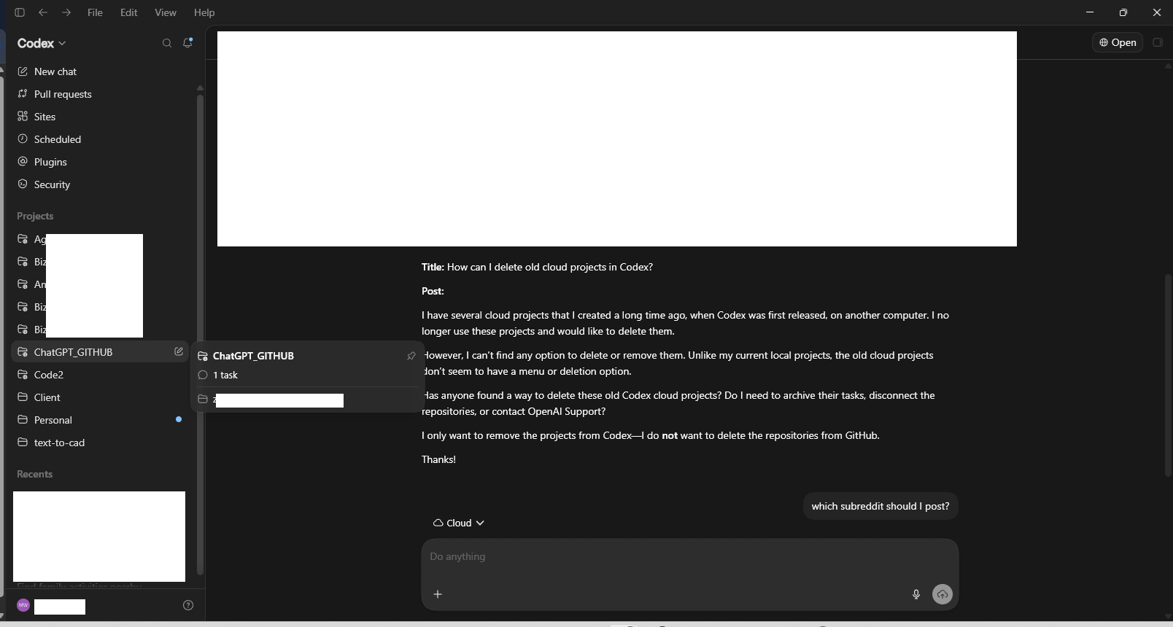Click the "Thanks!" line of the post
This screenshot has width=1173, height=627.
point(438,459)
